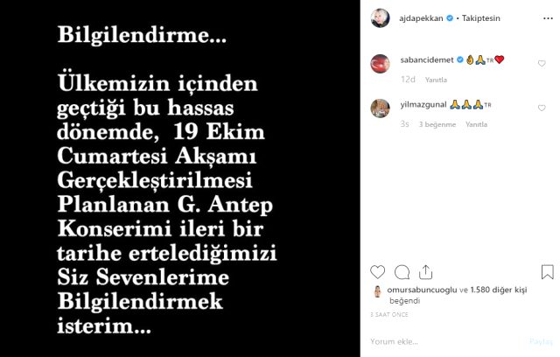The height and width of the screenshot is (357, 560).
Task: Click the omursabuncuoglu username link
Action: tap(422, 290)
